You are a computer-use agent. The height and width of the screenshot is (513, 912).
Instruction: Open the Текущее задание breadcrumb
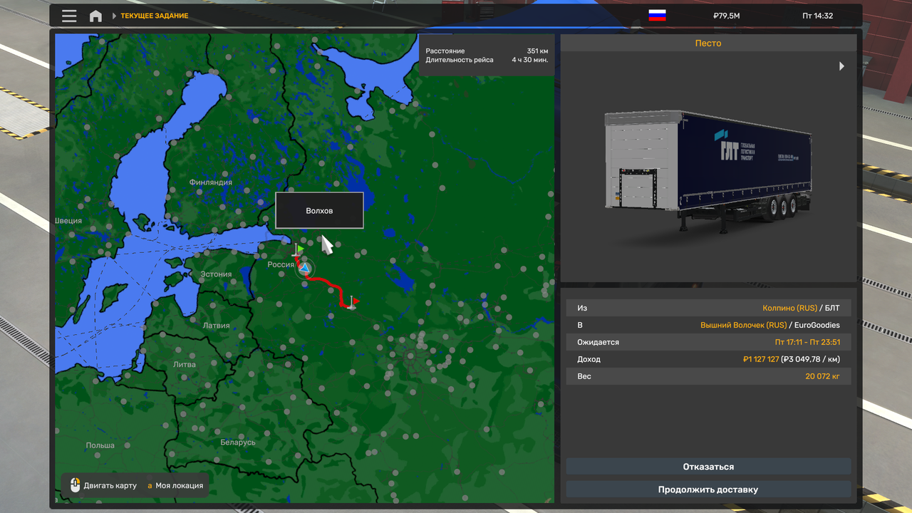[x=155, y=16]
